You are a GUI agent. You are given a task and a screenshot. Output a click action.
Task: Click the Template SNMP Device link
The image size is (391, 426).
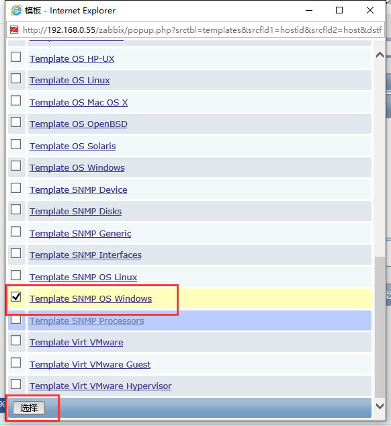(x=79, y=189)
